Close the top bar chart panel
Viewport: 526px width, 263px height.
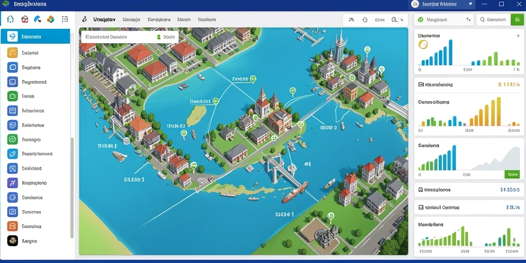518,35
